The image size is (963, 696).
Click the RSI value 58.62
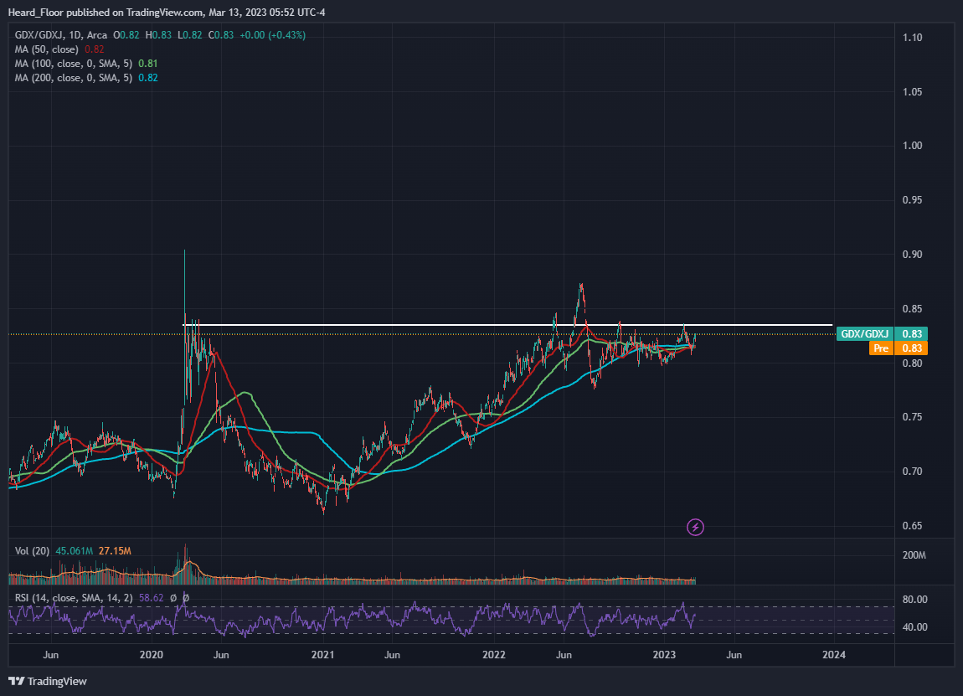[x=151, y=598]
